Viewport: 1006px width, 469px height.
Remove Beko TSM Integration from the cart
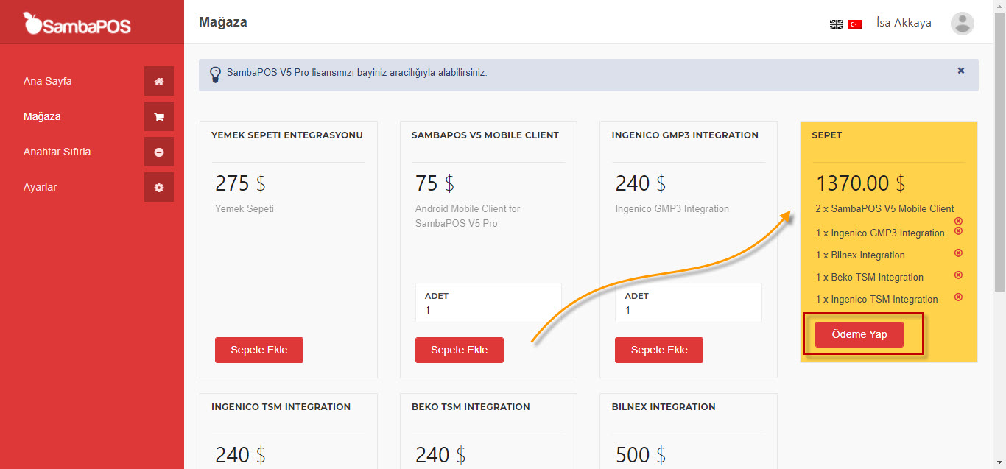point(958,275)
